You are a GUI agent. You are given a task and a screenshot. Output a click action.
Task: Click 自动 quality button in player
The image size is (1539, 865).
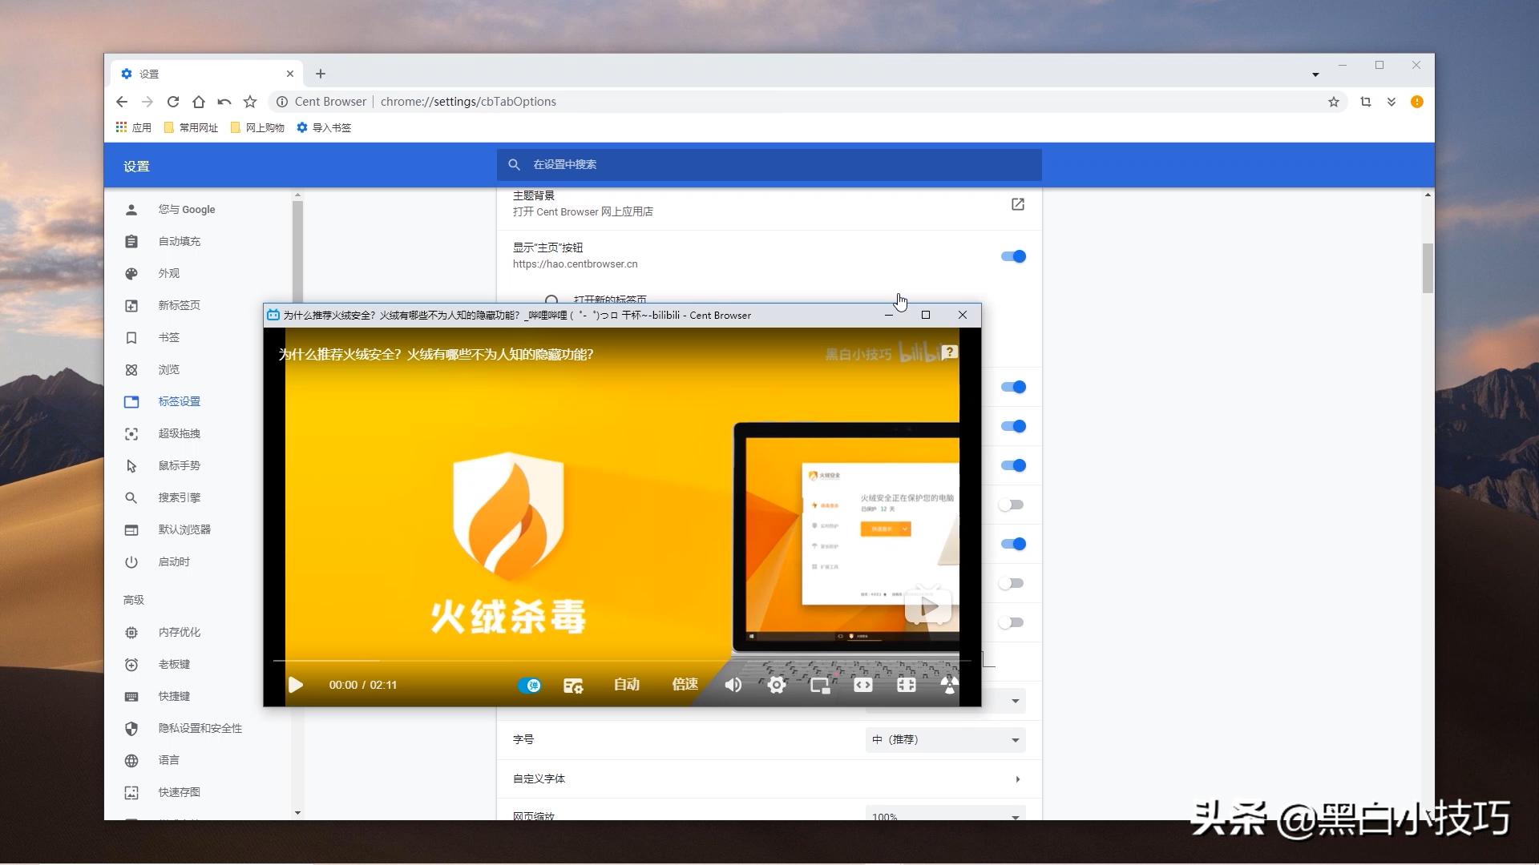pos(626,685)
